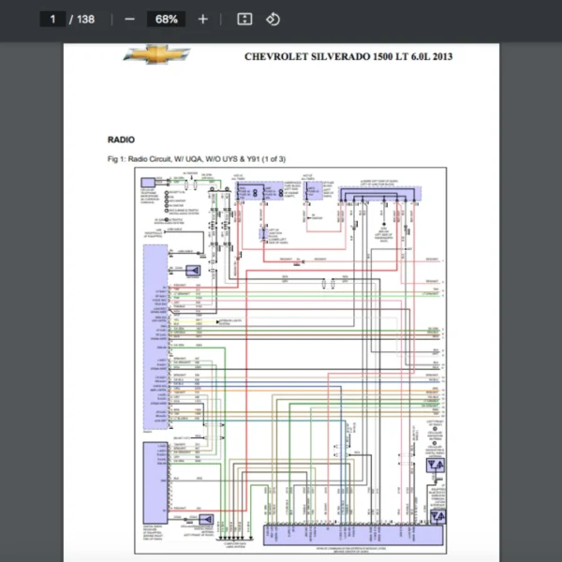
Task: Select the 68% zoom level field
Action: pos(167,19)
